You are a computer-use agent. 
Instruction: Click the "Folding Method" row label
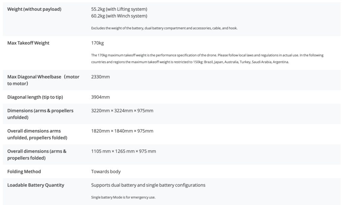pyautogui.click(x=24, y=171)
